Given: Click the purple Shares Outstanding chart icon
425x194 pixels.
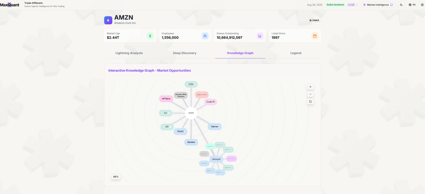Looking at the screenshot, I should pos(260,36).
